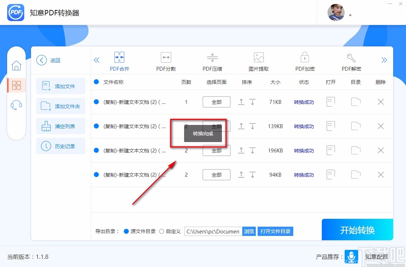Screen dimensions: 406x267
Task: Collapse toolbar with the left double chevron
Action: [x=97, y=60]
